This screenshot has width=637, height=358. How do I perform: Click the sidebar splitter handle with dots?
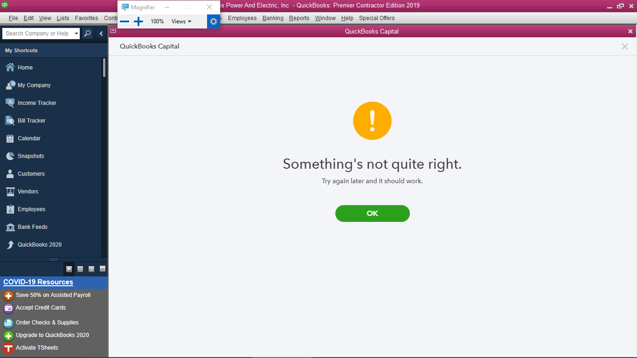pyautogui.click(x=54, y=260)
